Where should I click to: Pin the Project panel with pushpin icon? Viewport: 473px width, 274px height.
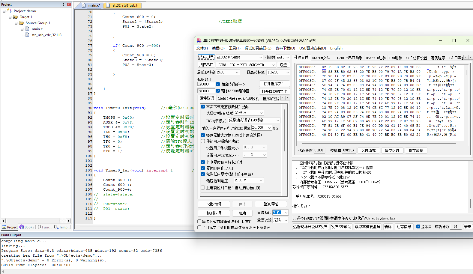click(x=63, y=4)
